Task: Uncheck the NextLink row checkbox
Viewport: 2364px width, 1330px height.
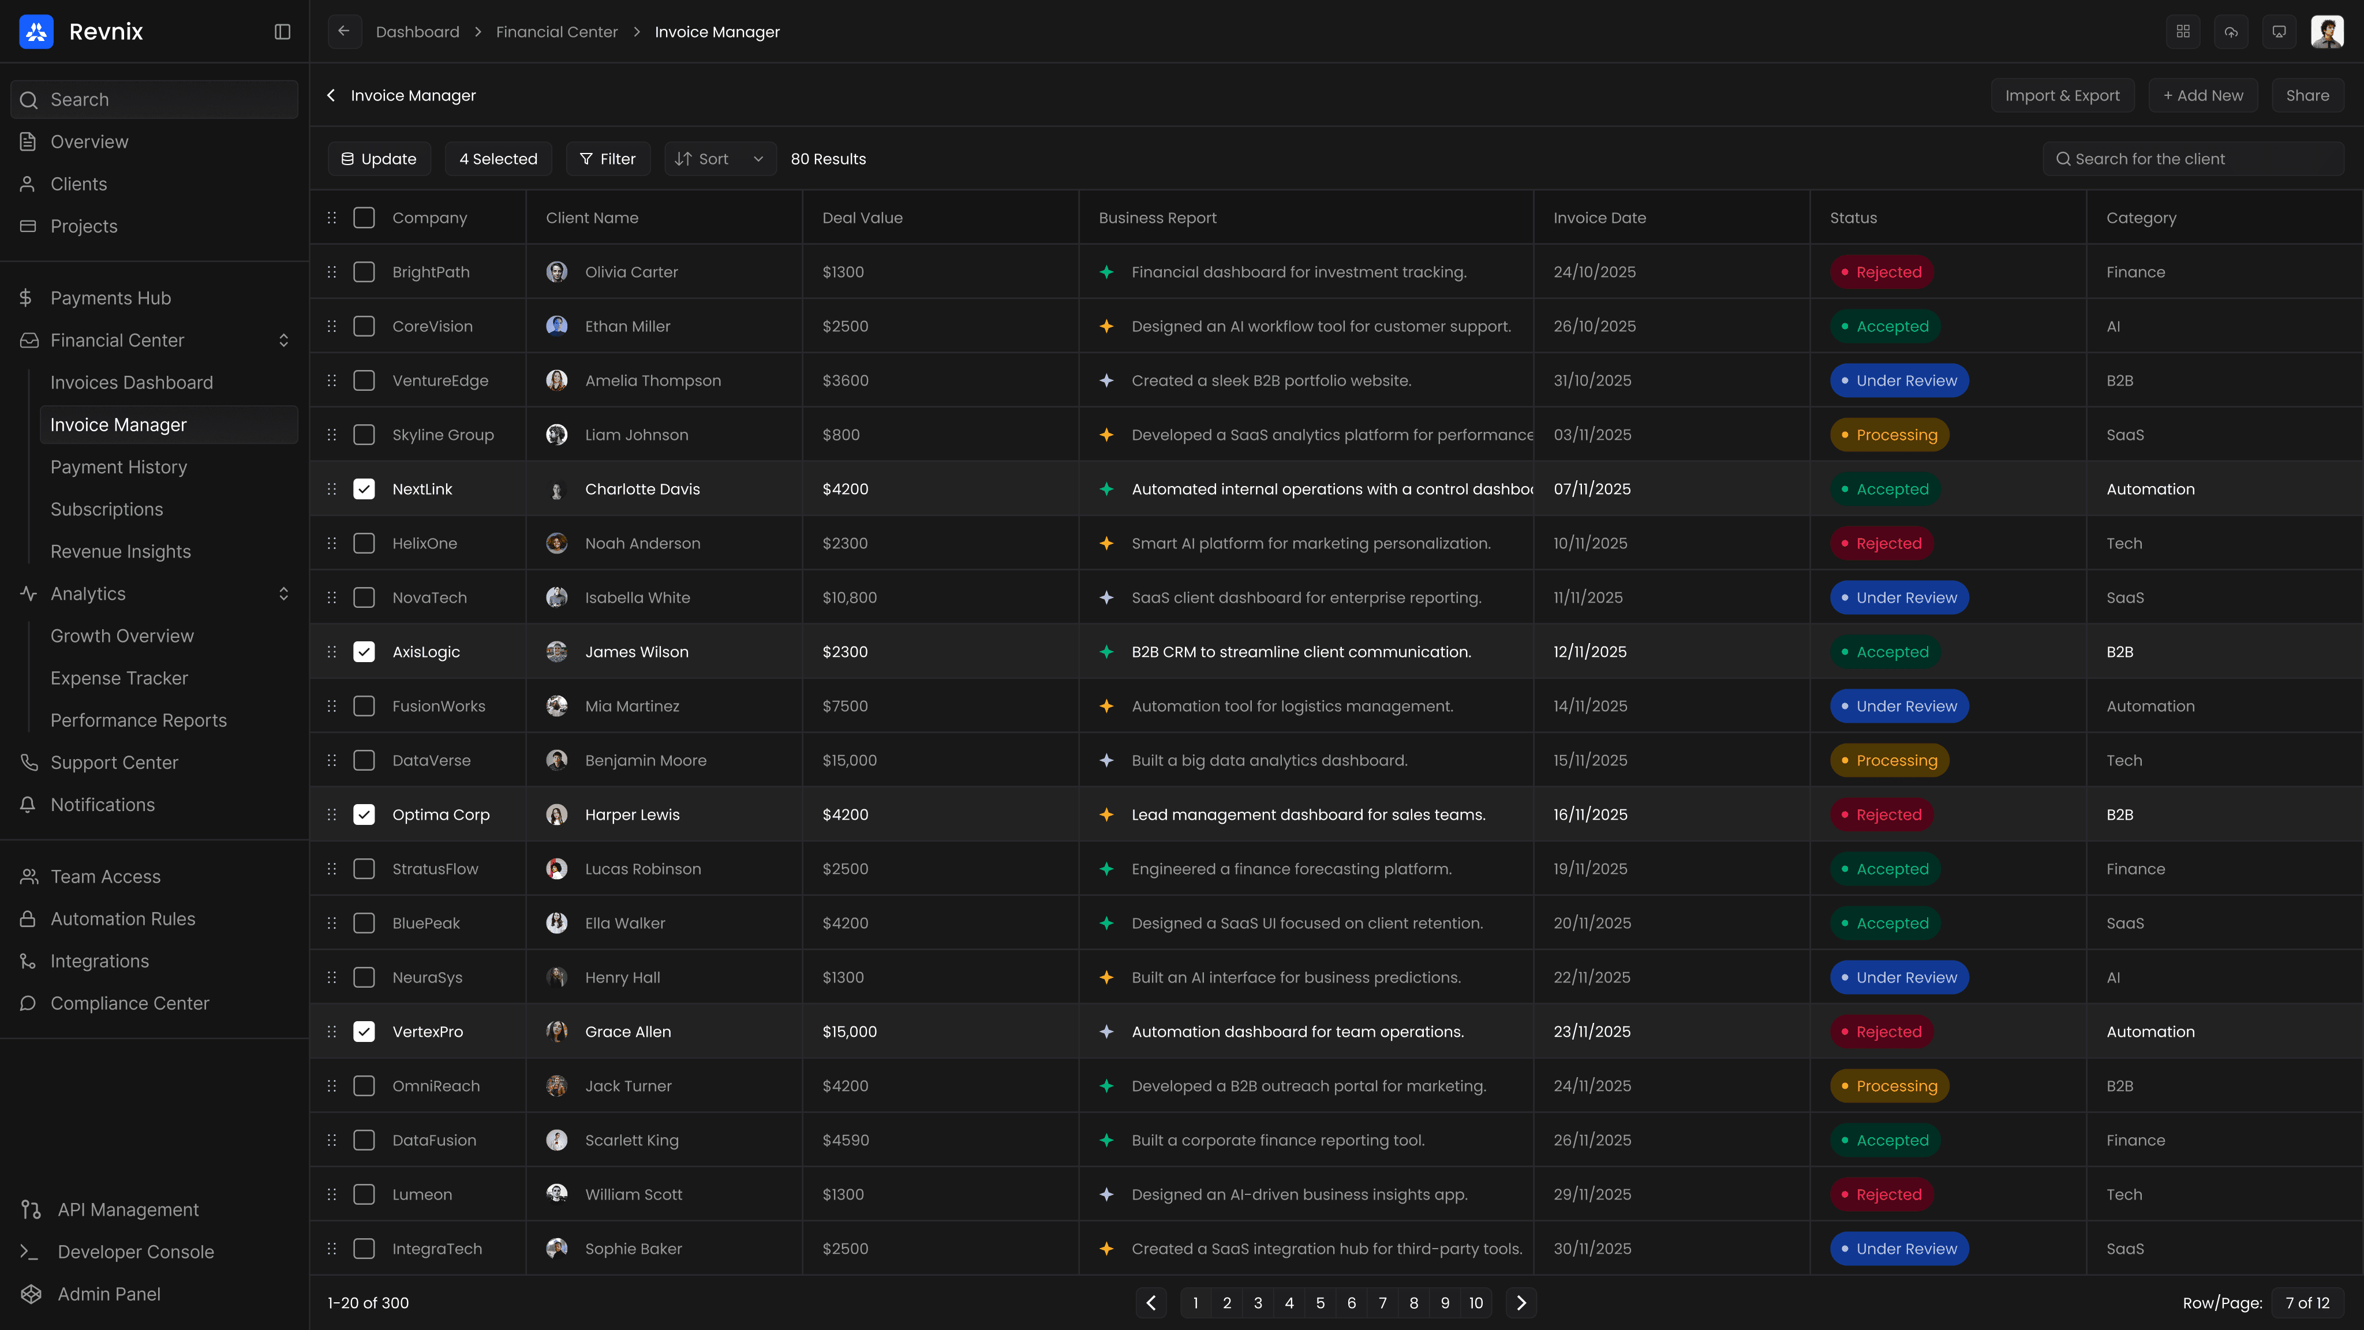Action: (364, 490)
